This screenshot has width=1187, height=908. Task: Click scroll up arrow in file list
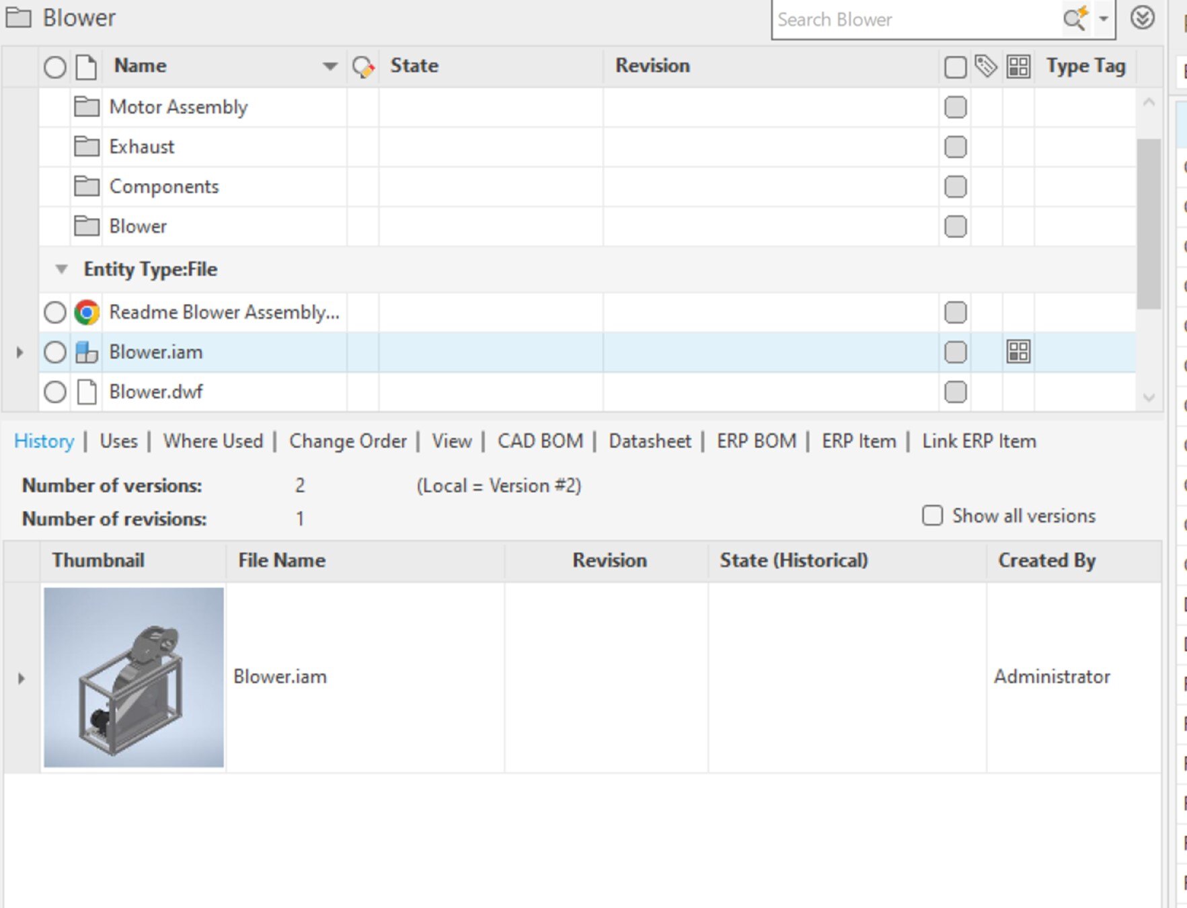coord(1149,102)
